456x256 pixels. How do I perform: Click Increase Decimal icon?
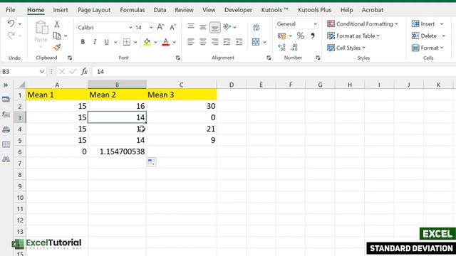[x=281, y=48]
